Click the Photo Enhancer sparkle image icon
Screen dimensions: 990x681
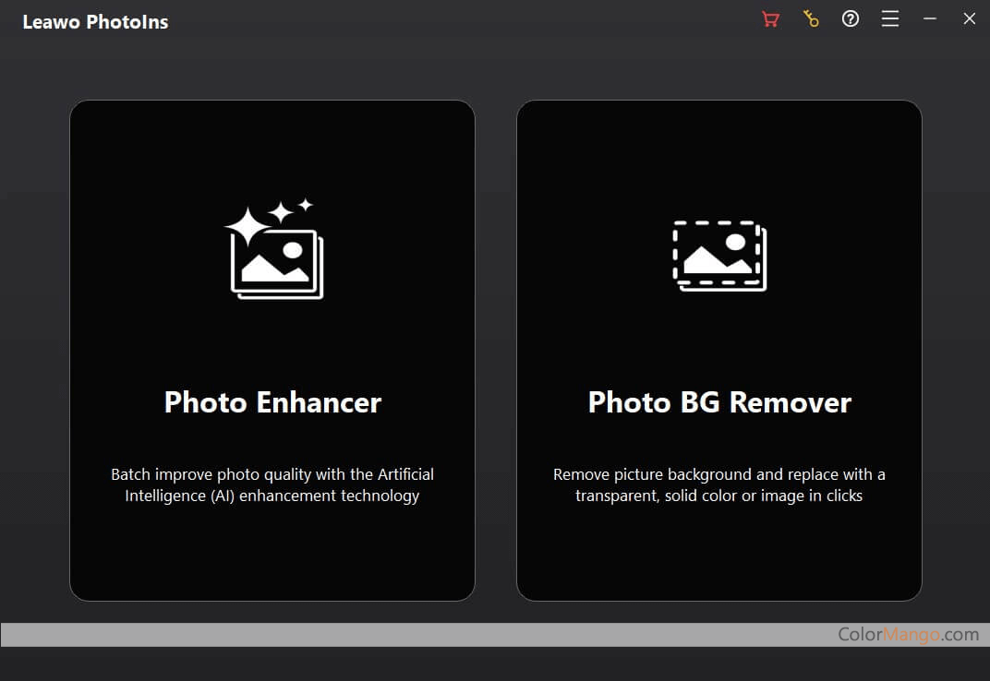(x=272, y=249)
